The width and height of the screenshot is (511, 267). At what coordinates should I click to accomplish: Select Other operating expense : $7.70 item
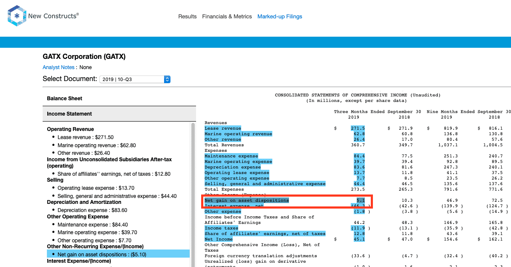[x=95, y=241]
